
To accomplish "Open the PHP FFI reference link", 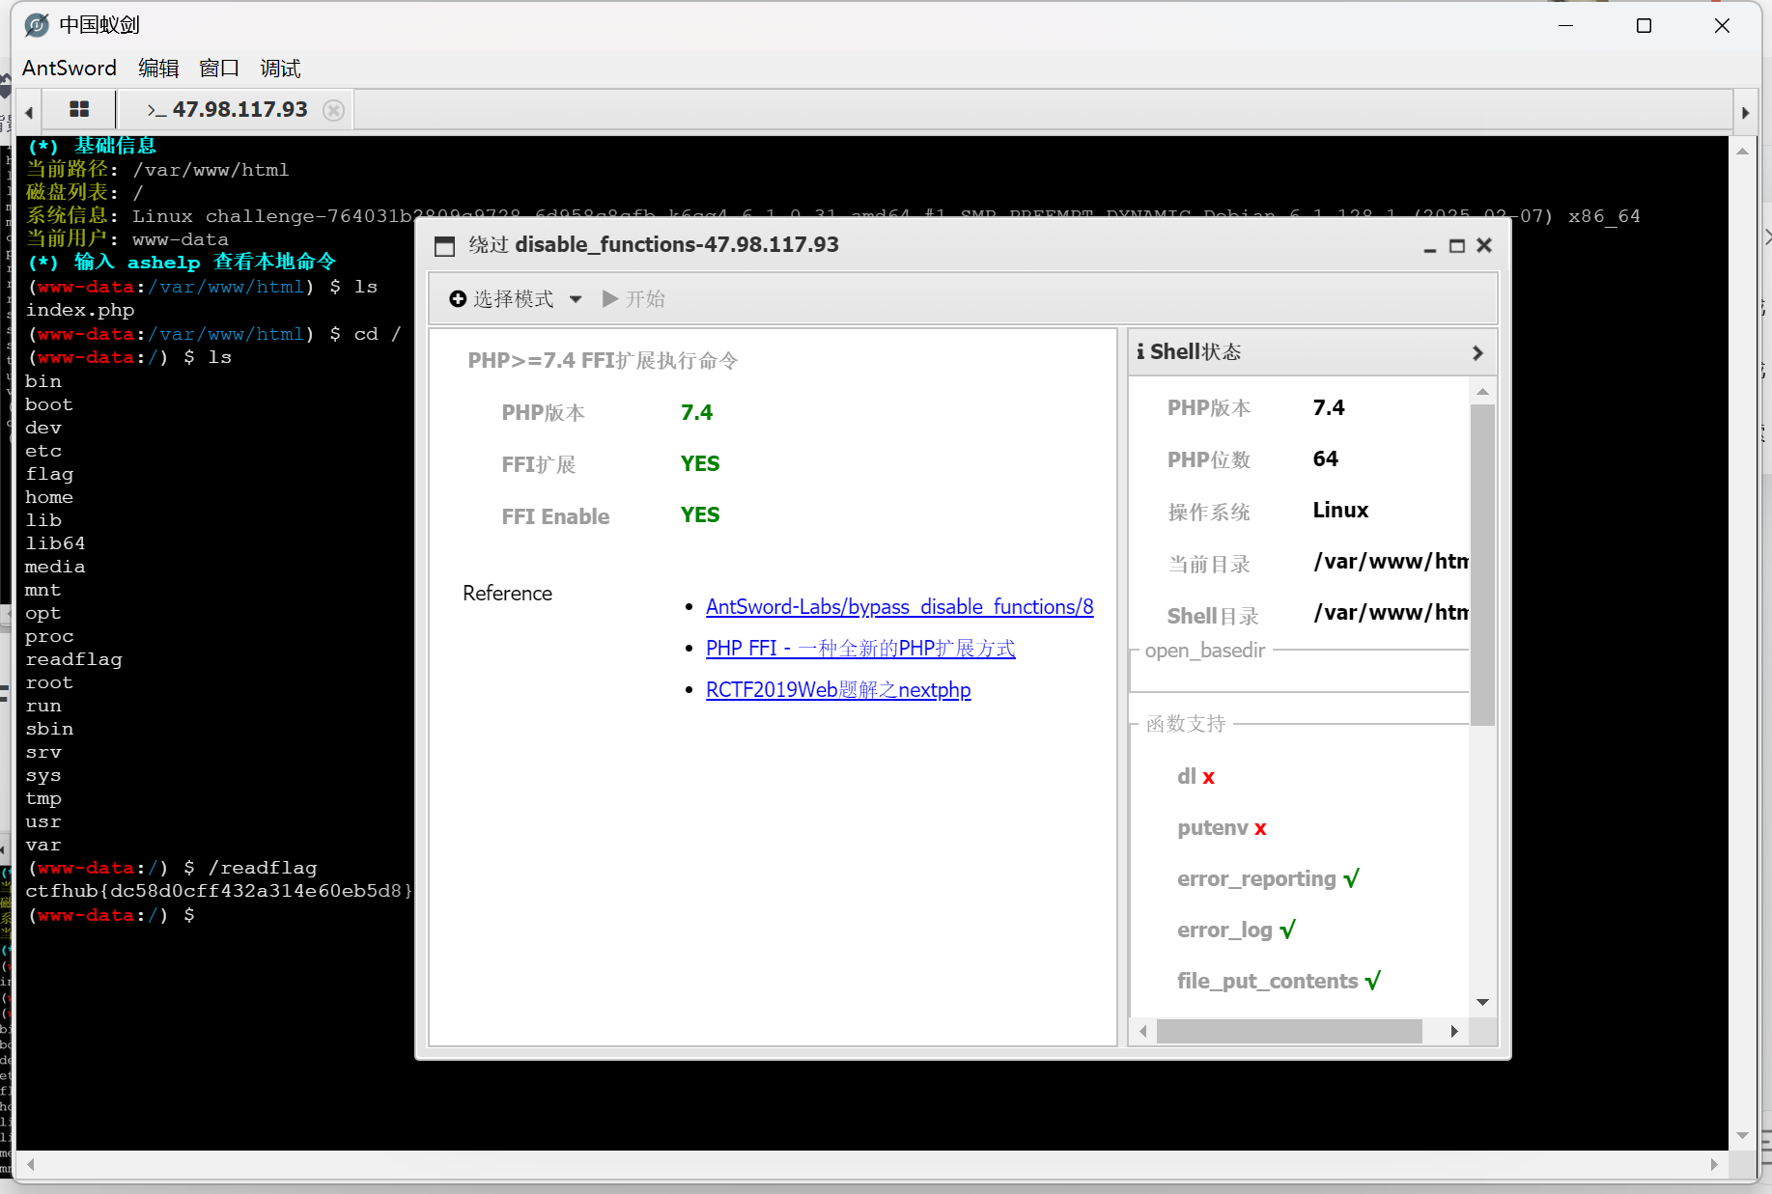I will [x=860, y=648].
